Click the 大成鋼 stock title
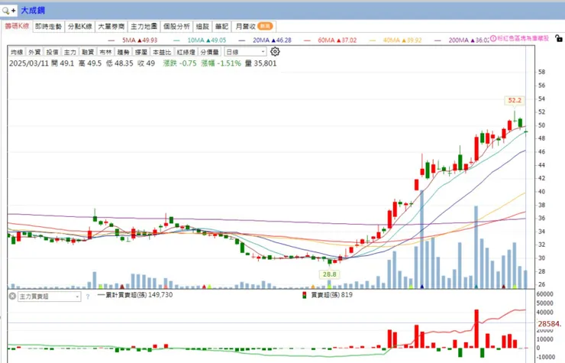This screenshot has width=565, height=363. point(33,11)
